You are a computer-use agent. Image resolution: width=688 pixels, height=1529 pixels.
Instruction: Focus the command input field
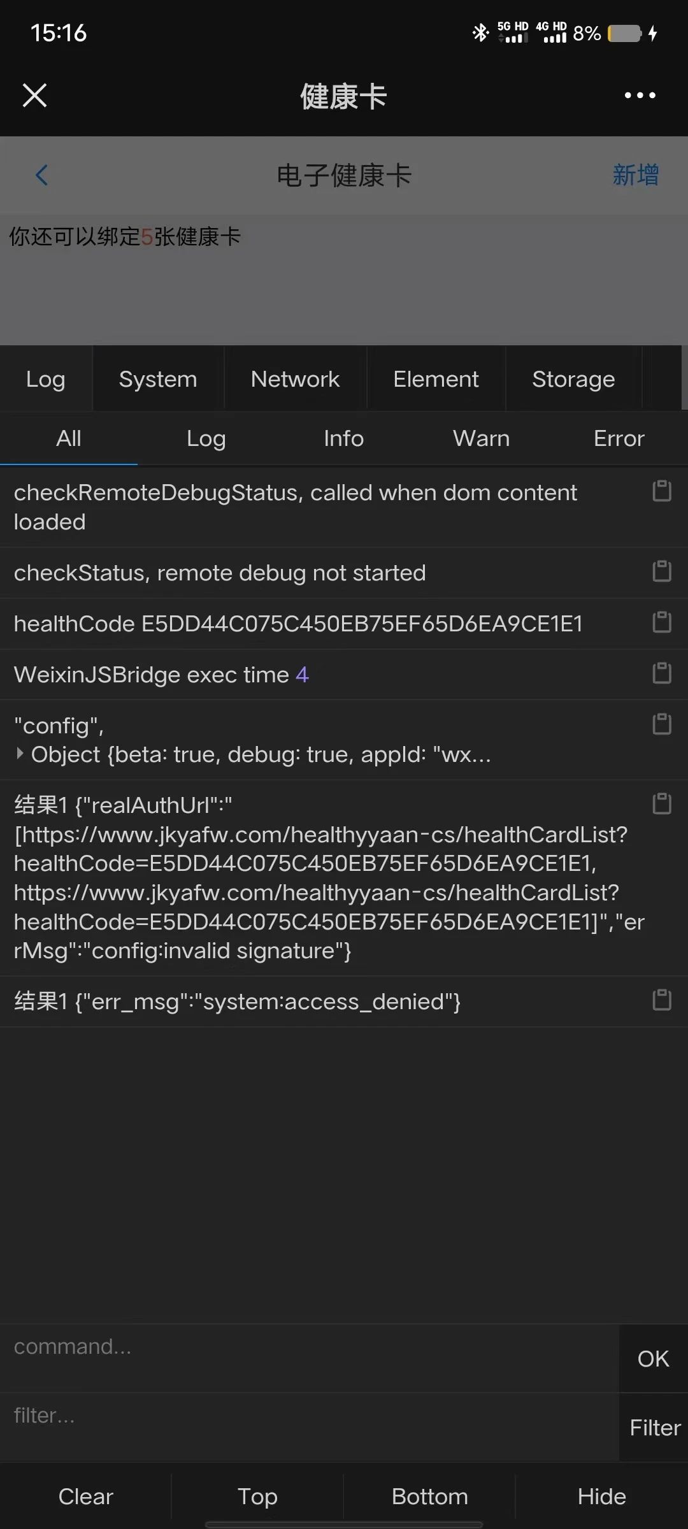310,1358
